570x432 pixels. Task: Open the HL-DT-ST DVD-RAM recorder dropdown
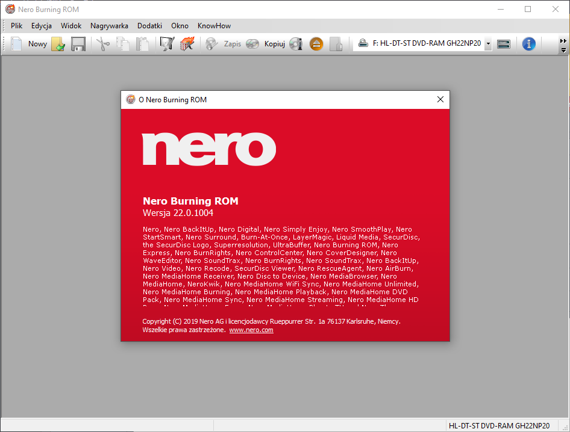422,43
